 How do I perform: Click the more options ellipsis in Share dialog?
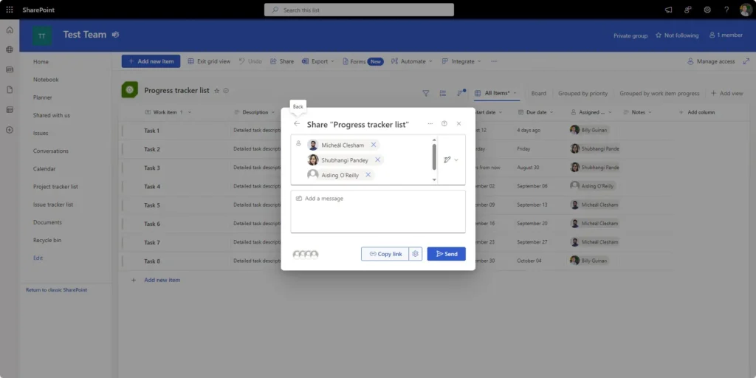click(x=430, y=124)
